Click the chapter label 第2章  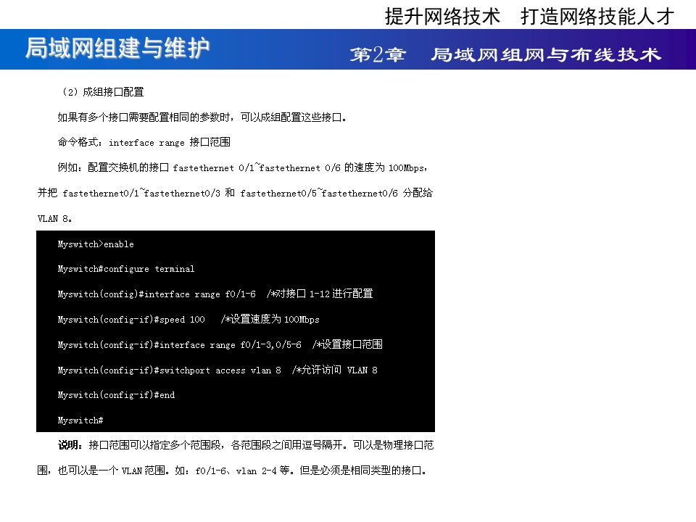coord(378,54)
